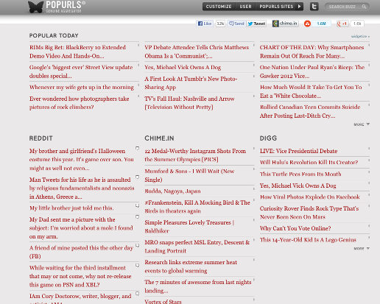Image resolution: width=380 pixels, height=304 pixels.
Task: Click the Chime.in section heading
Action: coord(159,138)
